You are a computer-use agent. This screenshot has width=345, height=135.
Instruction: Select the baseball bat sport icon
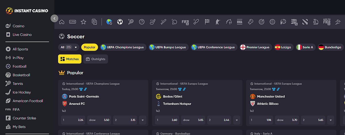[x=164, y=22]
